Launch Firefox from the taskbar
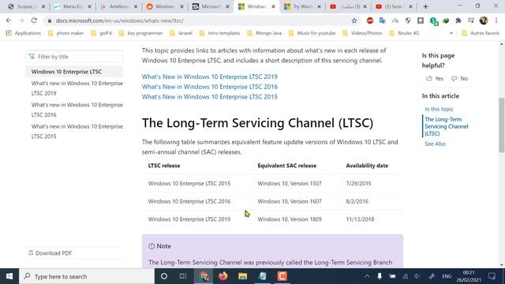This screenshot has height=284, width=505. 223,276
